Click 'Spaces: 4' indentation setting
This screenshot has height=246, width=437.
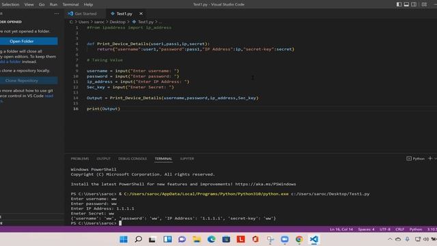366,230
